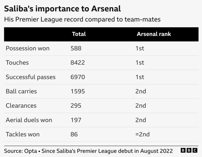Click the Successful passes row label
This screenshot has width=202, height=157.
click(31, 77)
